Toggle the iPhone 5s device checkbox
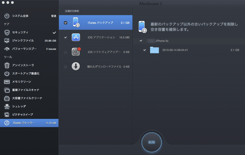Screen dimensions: 245x155 [141, 41]
